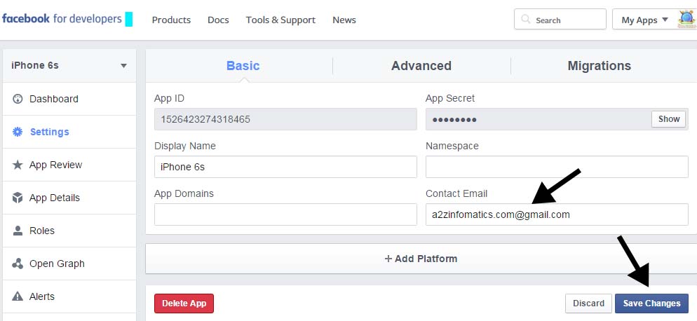Image resolution: width=697 pixels, height=321 pixels.
Task: Click the Alerts warning triangle icon
Action: pos(18,296)
